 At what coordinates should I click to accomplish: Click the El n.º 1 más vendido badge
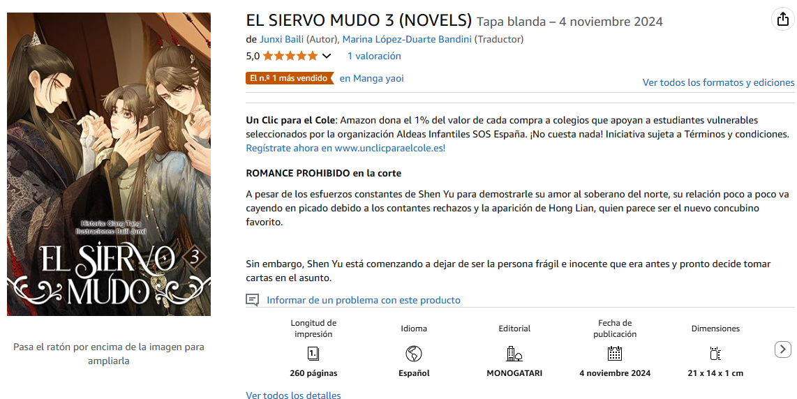pos(290,78)
